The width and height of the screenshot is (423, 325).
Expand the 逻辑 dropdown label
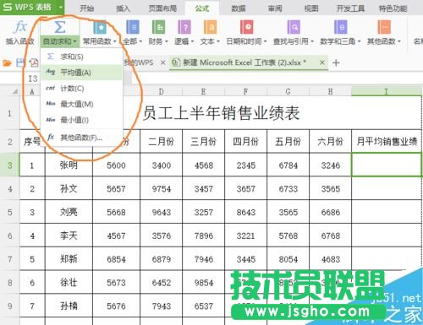[184, 41]
